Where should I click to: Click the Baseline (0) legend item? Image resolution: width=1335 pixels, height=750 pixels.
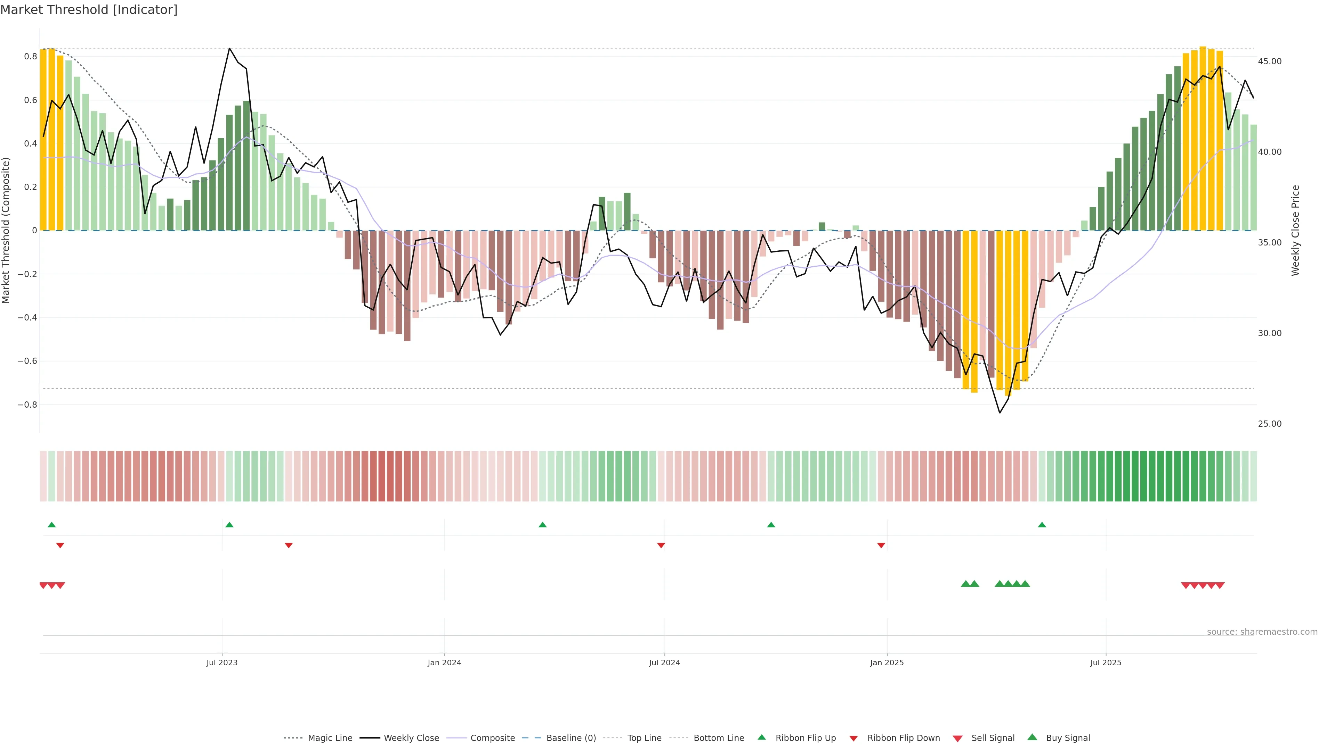571,738
